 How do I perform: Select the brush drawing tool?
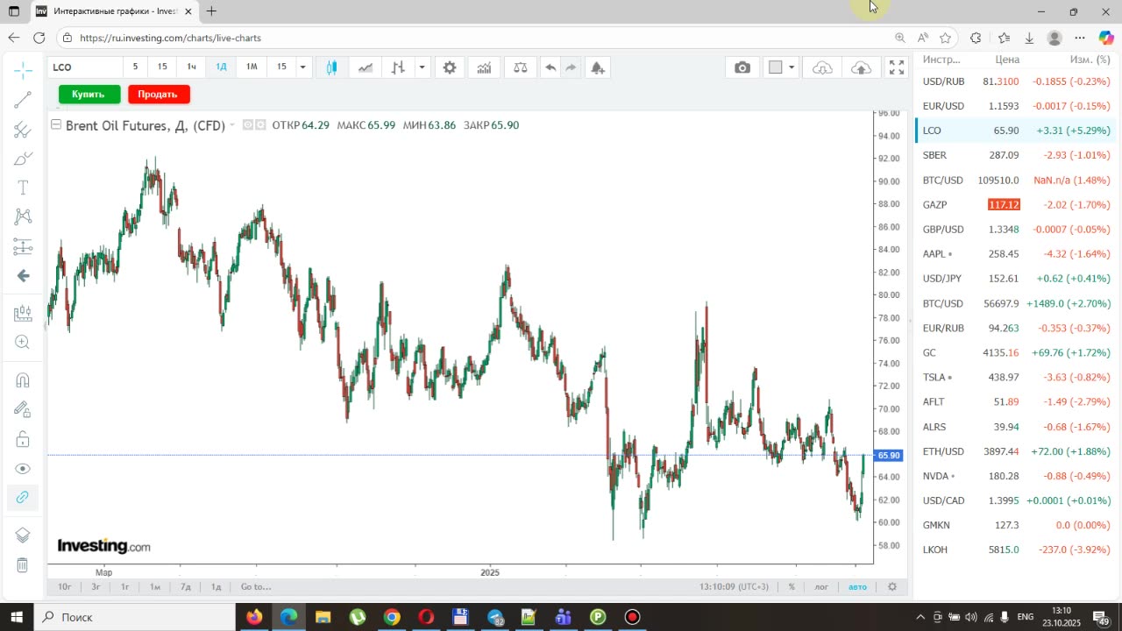coord(23,159)
